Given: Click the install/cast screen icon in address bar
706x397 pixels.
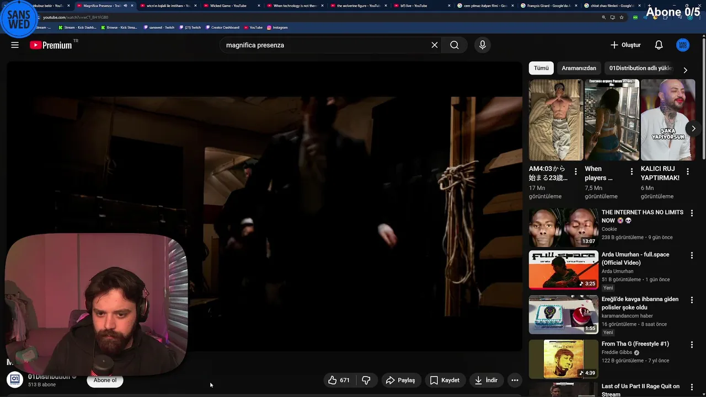Looking at the screenshot, I should click(612, 17).
